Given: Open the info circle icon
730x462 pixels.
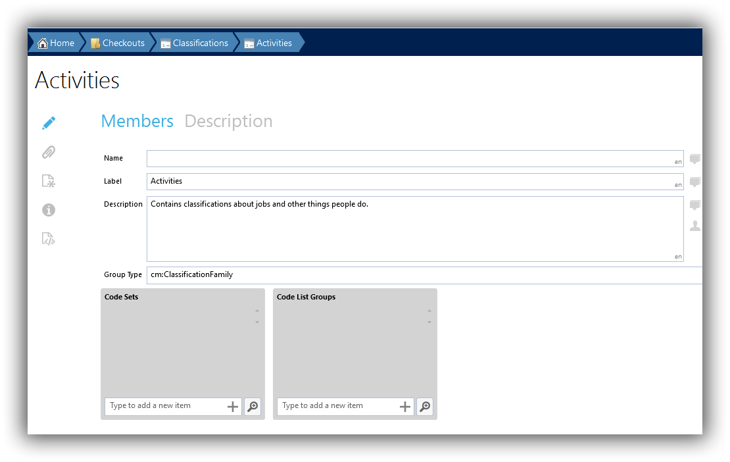Looking at the screenshot, I should (x=49, y=210).
